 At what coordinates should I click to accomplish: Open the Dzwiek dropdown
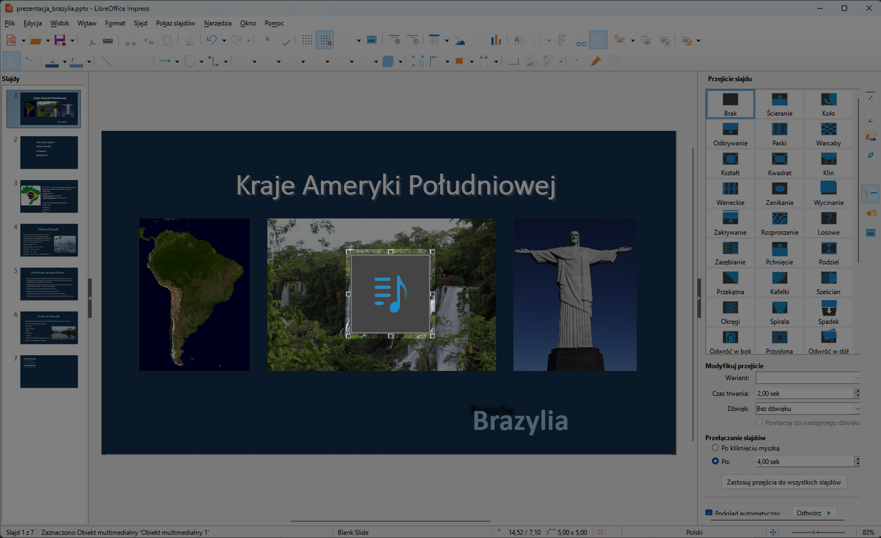[856, 408]
